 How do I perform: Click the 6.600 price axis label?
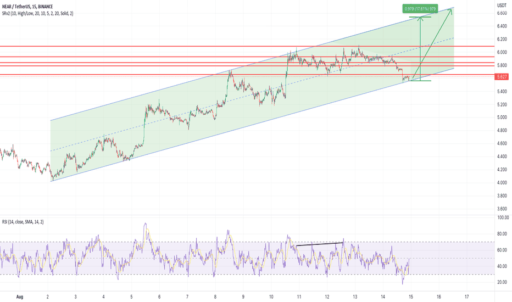tap(502, 26)
